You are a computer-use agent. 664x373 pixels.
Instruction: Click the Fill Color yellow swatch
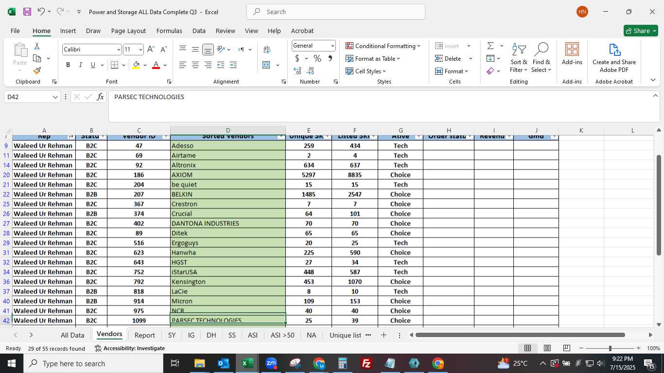coord(136,65)
